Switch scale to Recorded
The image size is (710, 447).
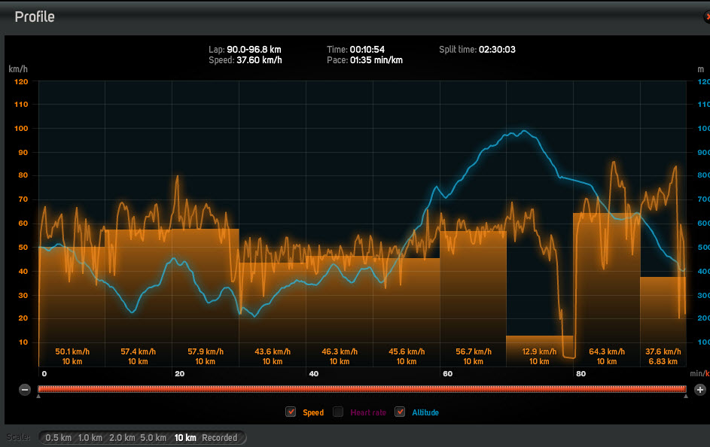(x=220, y=437)
